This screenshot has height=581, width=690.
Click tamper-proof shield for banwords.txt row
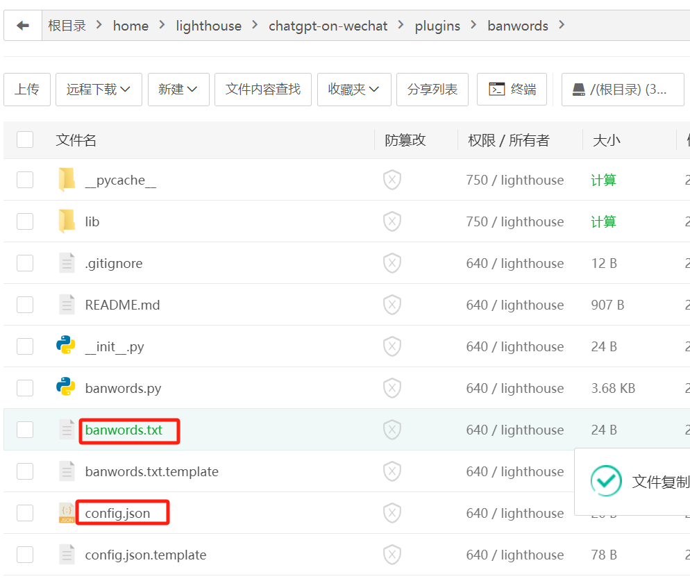pyautogui.click(x=392, y=430)
